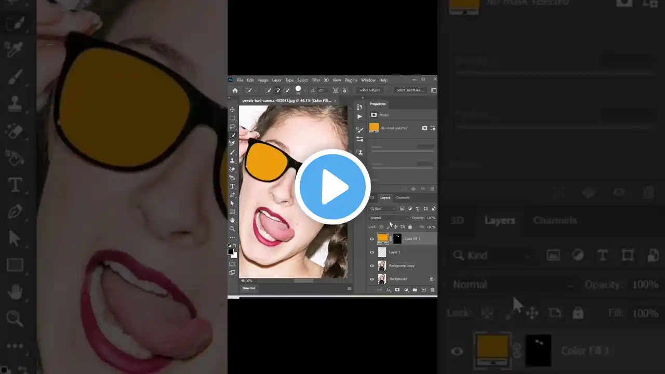Click the Select Subject button
The height and width of the screenshot is (374, 665).
369,90
